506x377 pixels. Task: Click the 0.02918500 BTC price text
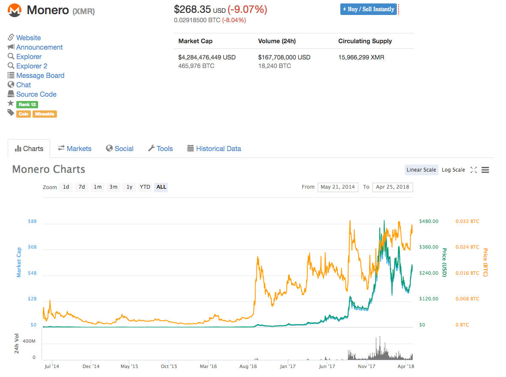pyautogui.click(x=197, y=20)
